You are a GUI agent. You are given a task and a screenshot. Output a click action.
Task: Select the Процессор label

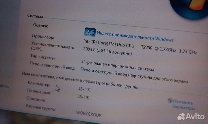click(43, 36)
